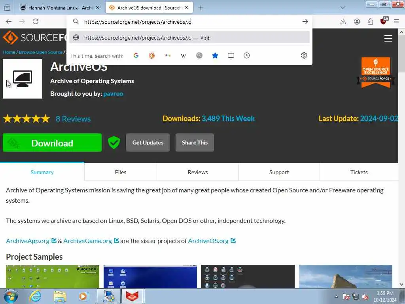
Task: Open Firefox View icon in tab strip
Action: 7,8
